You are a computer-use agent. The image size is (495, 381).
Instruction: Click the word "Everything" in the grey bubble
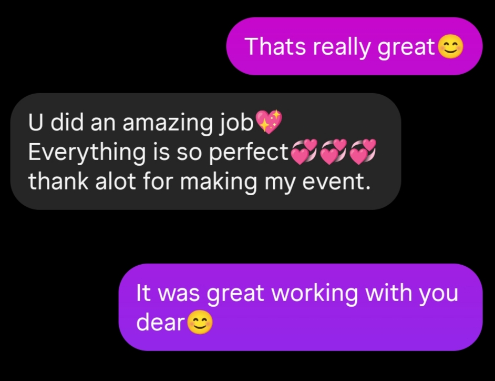87,153
